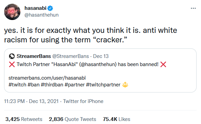Viewport: 201px width, 124px height.
Task: Click the blue verified badge
Action: point(50,8)
